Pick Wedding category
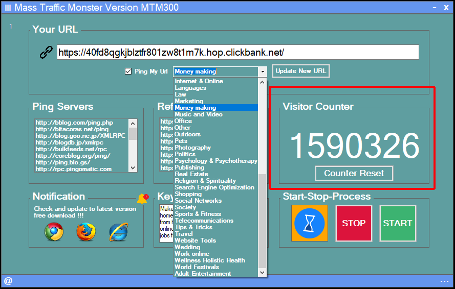 point(215,247)
